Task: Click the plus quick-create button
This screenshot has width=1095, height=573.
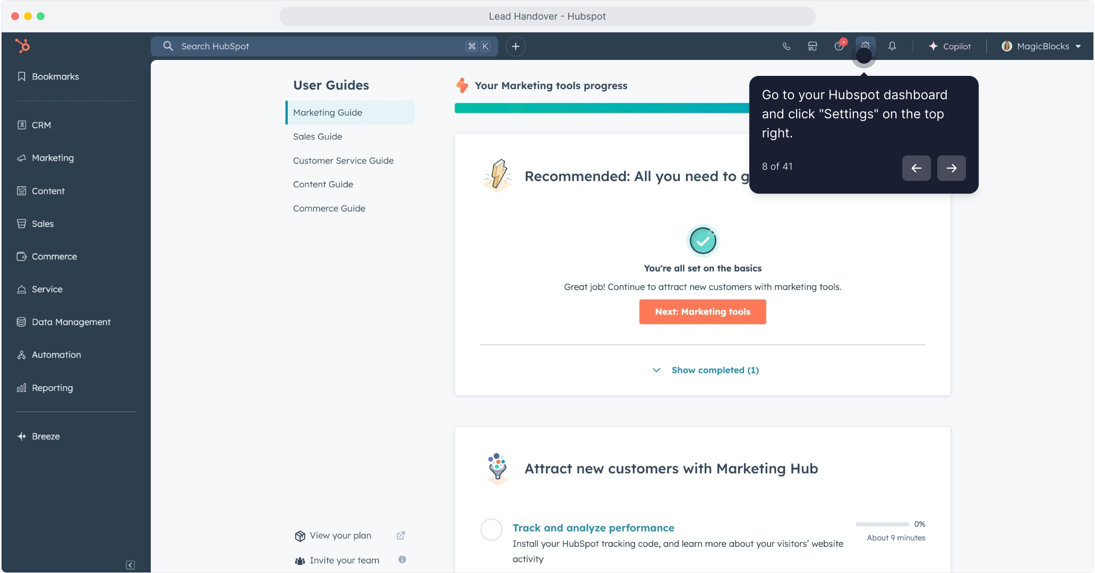Action: 515,46
